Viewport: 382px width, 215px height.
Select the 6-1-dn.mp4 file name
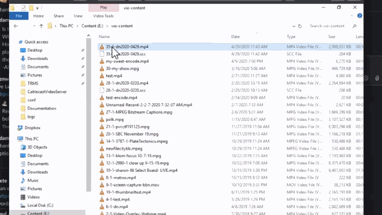click(117, 206)
